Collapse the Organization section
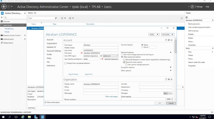Image resolution: width=214 pixels, height=119 pixels. point(171,79)
